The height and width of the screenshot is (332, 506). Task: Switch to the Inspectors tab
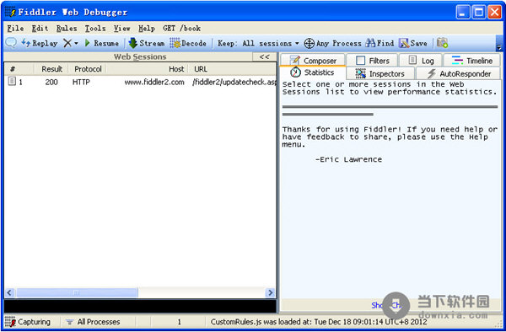(x=380, y=74)
